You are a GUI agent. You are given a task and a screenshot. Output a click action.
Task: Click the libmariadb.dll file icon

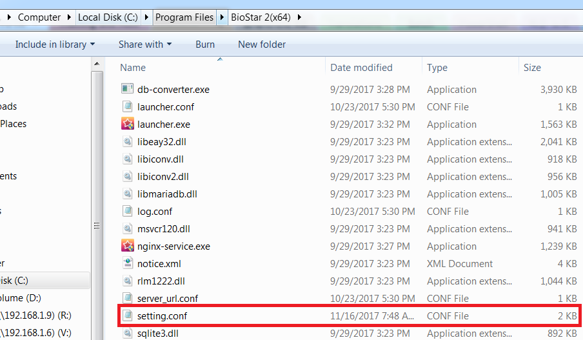[127, 194]
